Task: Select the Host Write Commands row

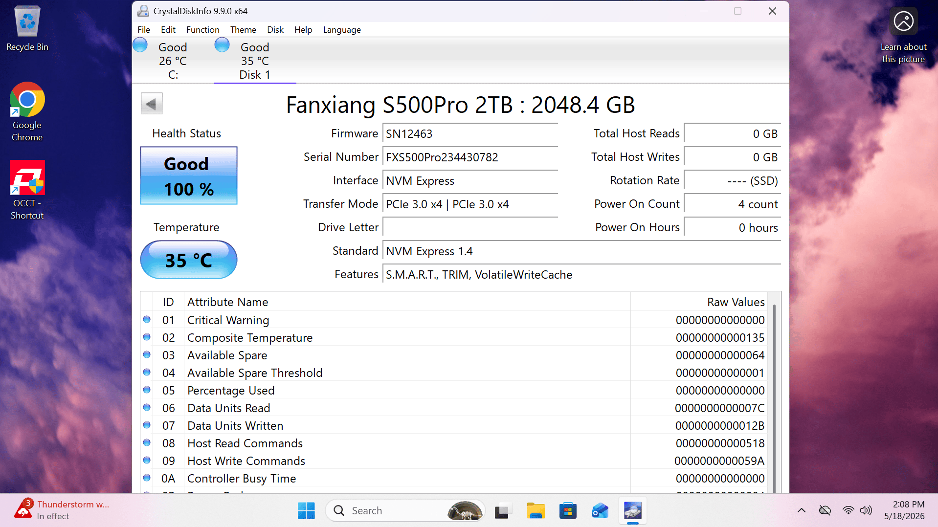Action: (x=454, y=461)
